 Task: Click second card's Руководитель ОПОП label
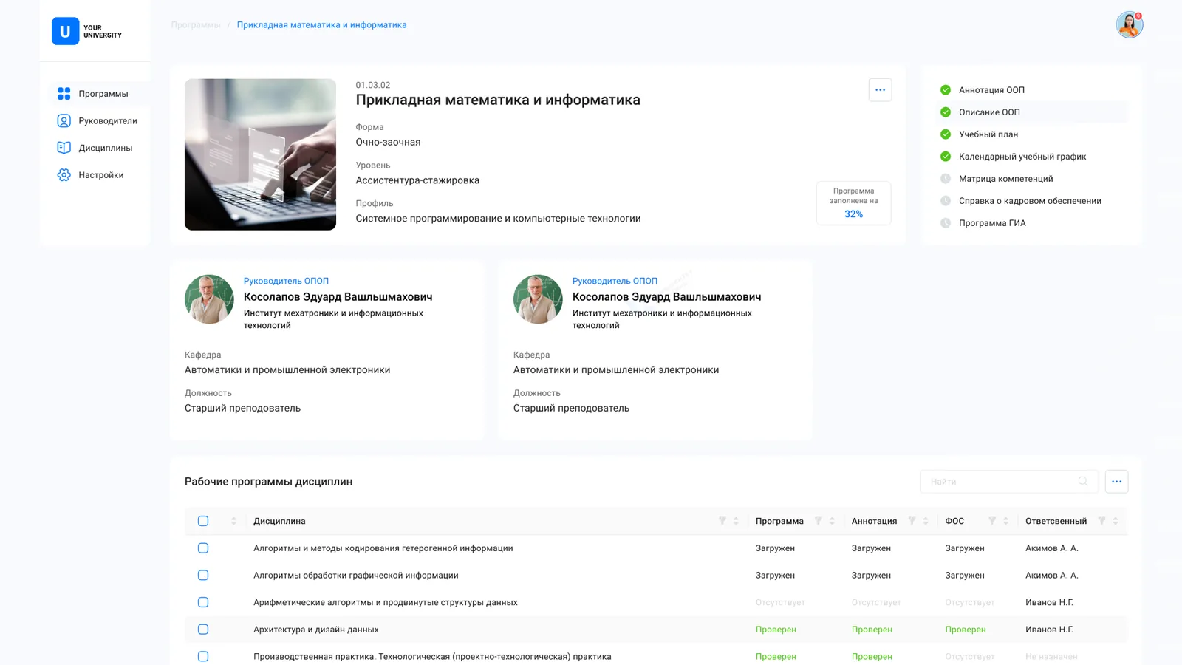pyautogui.click(x=615, y=281)
